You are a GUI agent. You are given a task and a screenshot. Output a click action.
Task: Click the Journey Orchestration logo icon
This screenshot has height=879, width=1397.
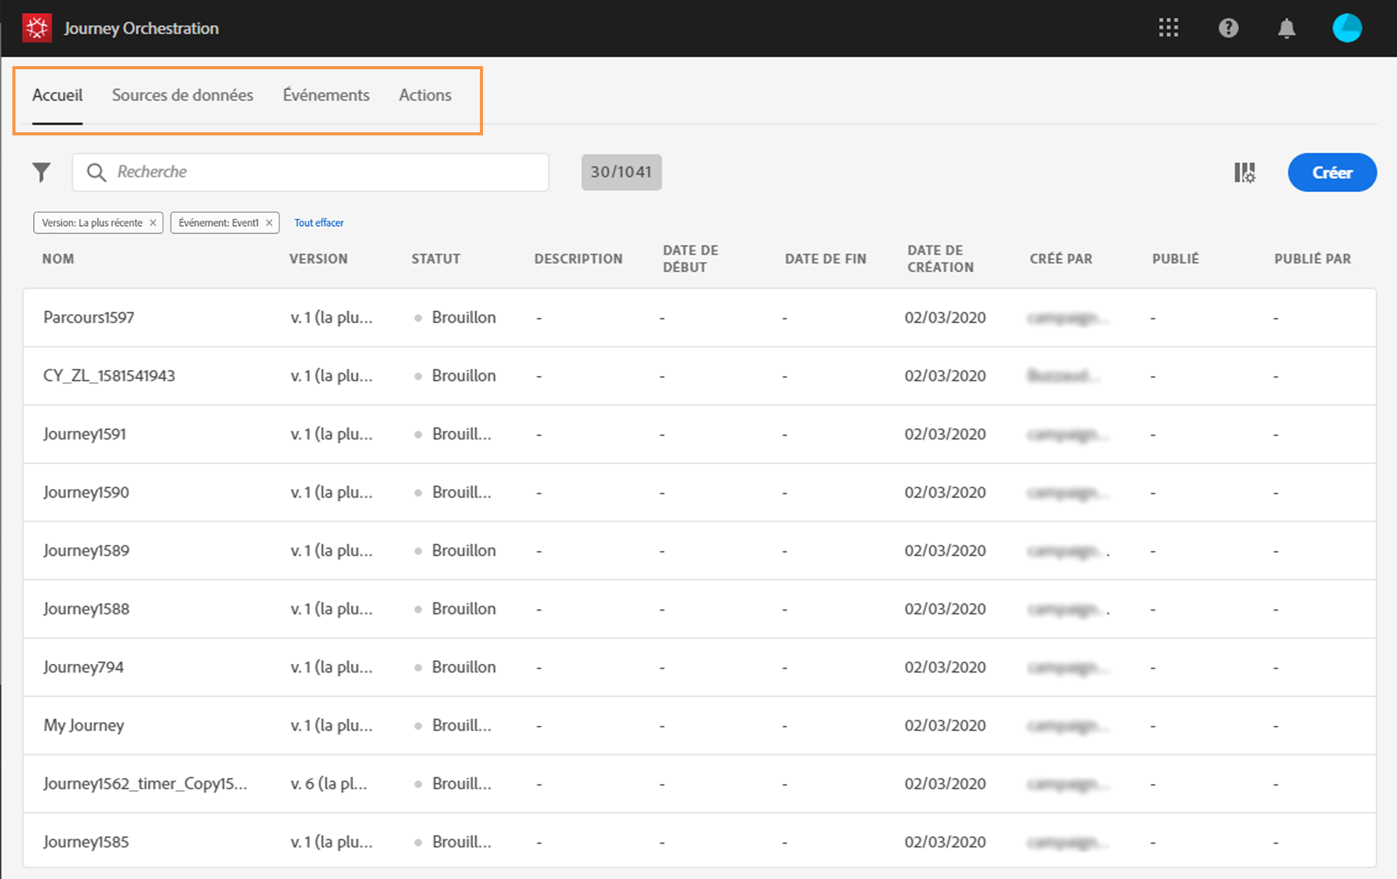[36, 28]
